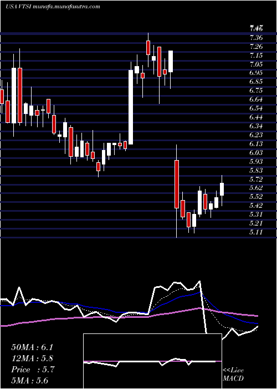Viewport: 277px width, 389px height.
Task: Click the 6.75 price axis label
Action: click(x=256, y=91)
